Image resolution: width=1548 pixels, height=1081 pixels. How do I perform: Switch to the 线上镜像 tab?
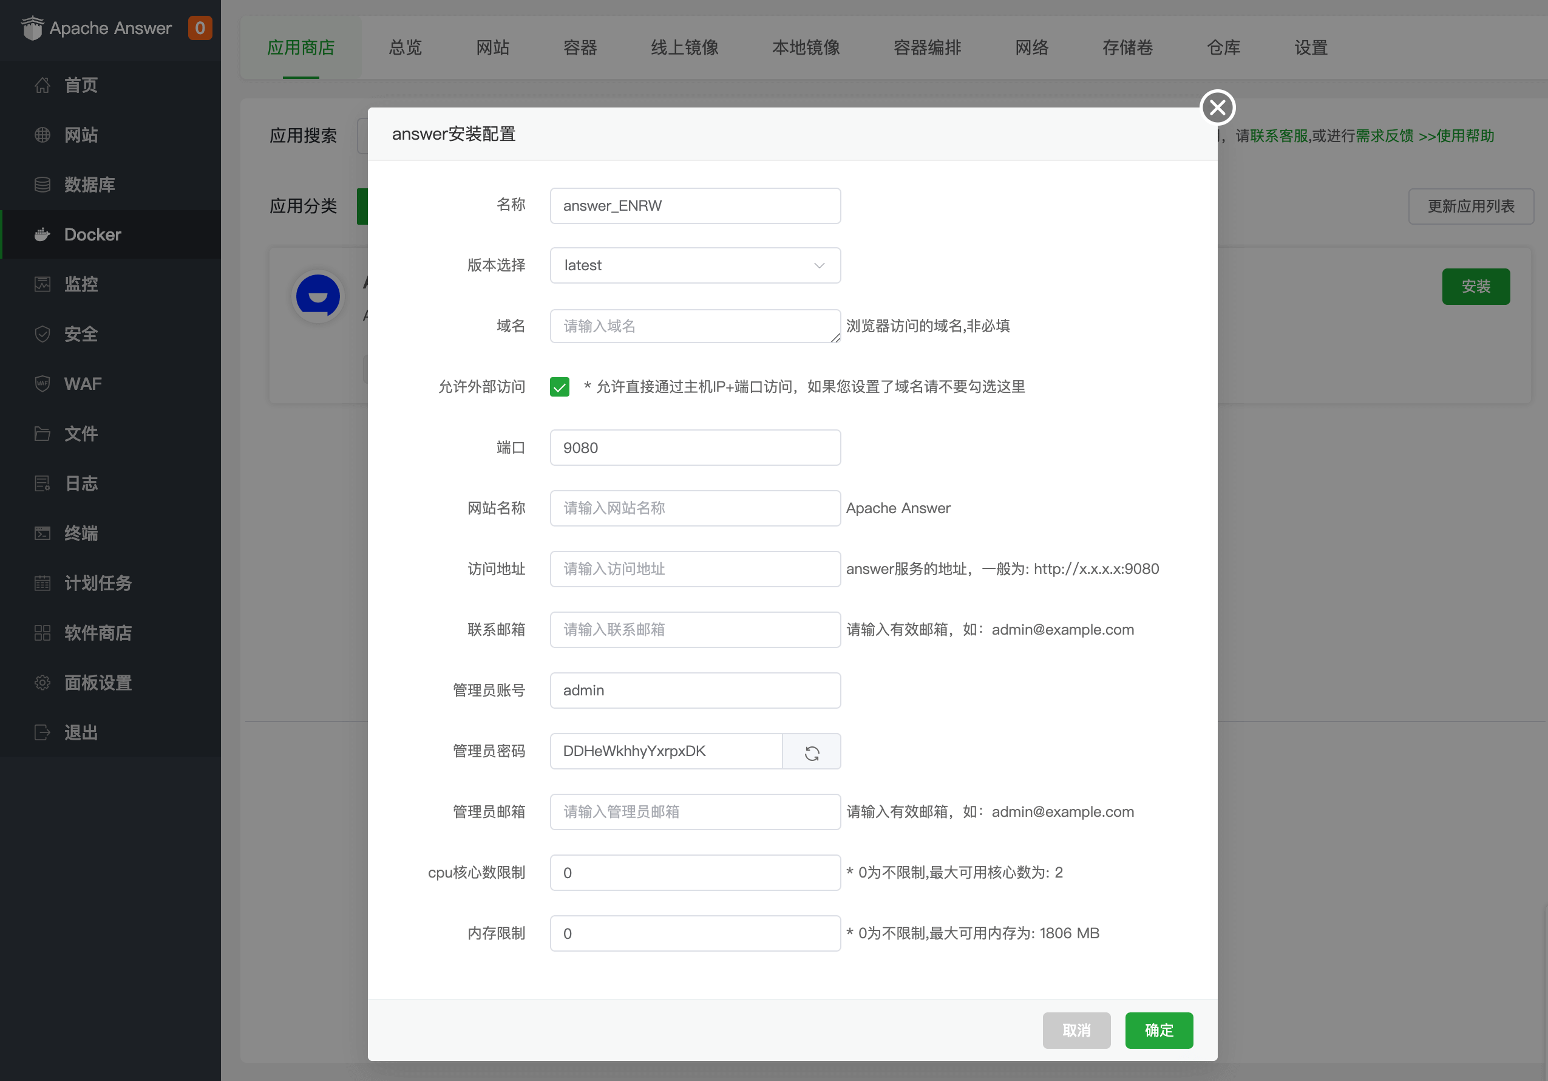684,48
